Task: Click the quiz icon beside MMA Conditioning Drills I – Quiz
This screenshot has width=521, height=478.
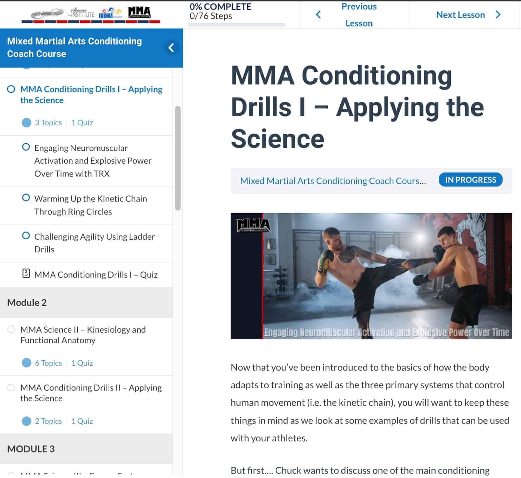Action: point(26,273)
